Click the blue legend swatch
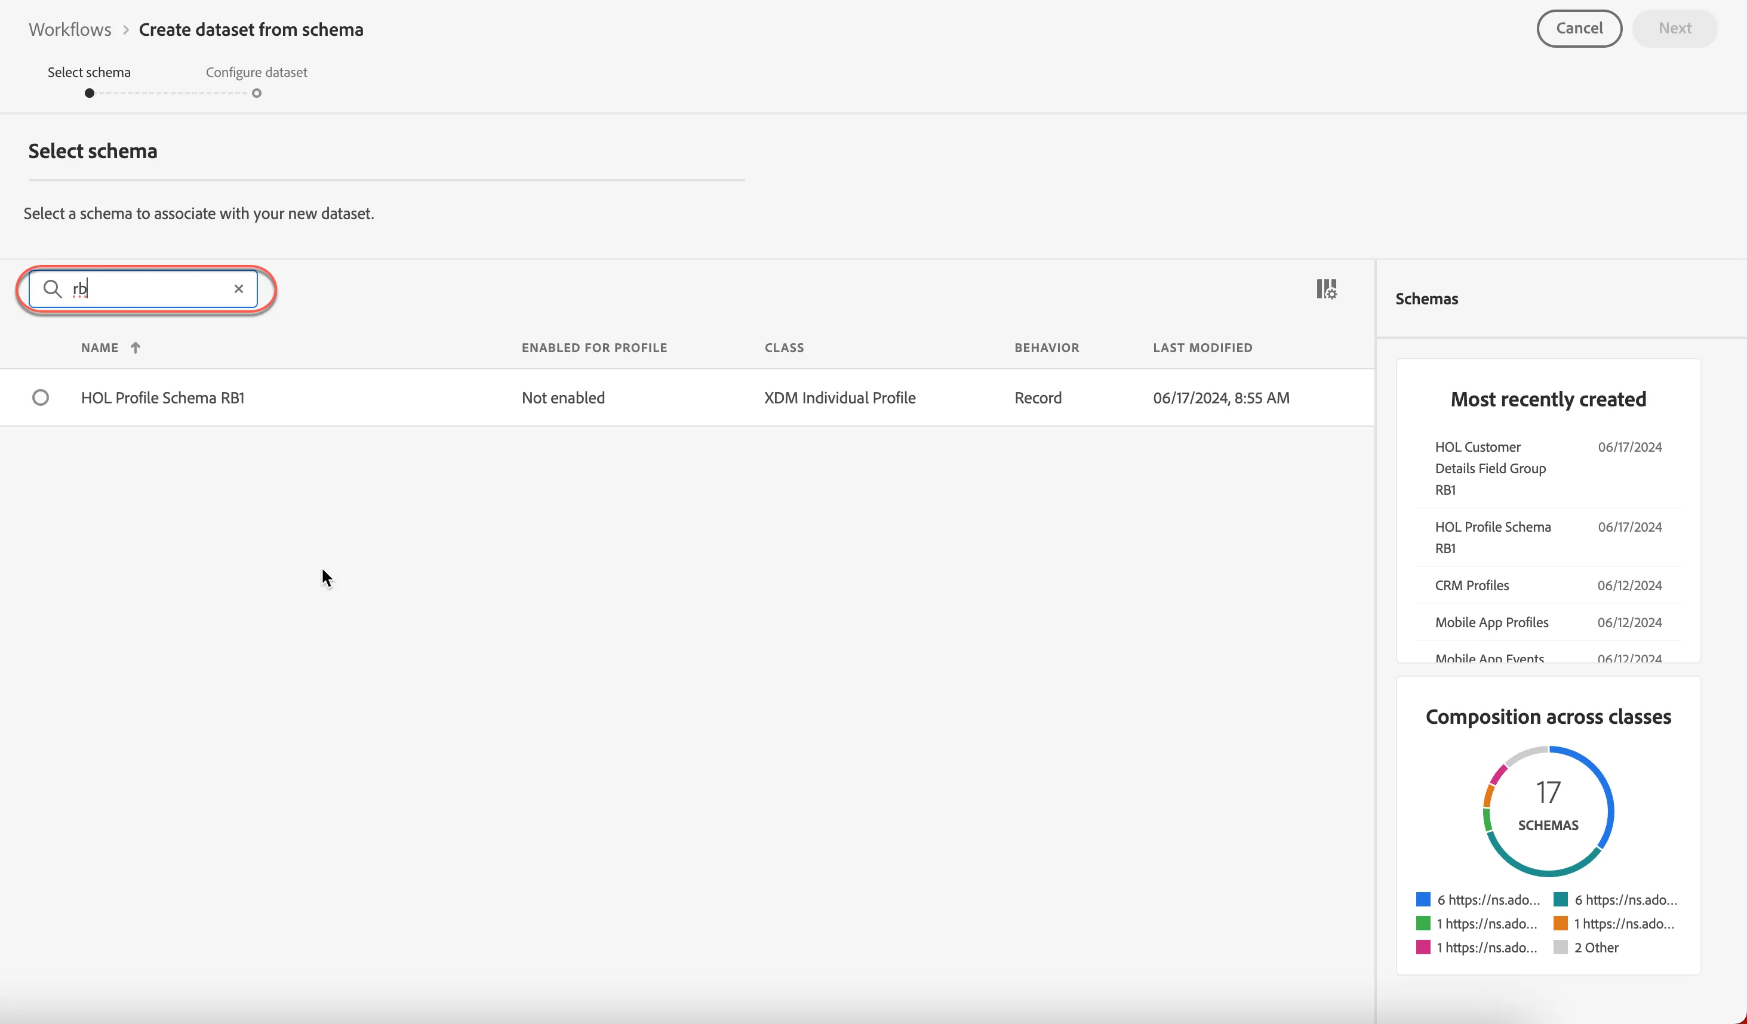1747x1024 pixels. tap(1423, 899)
